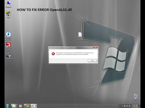Open the network tray icon

coord(127,106)
